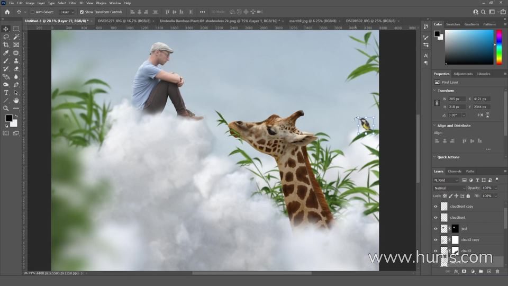Hide the cloudfront copy layer

pos(436,207)
